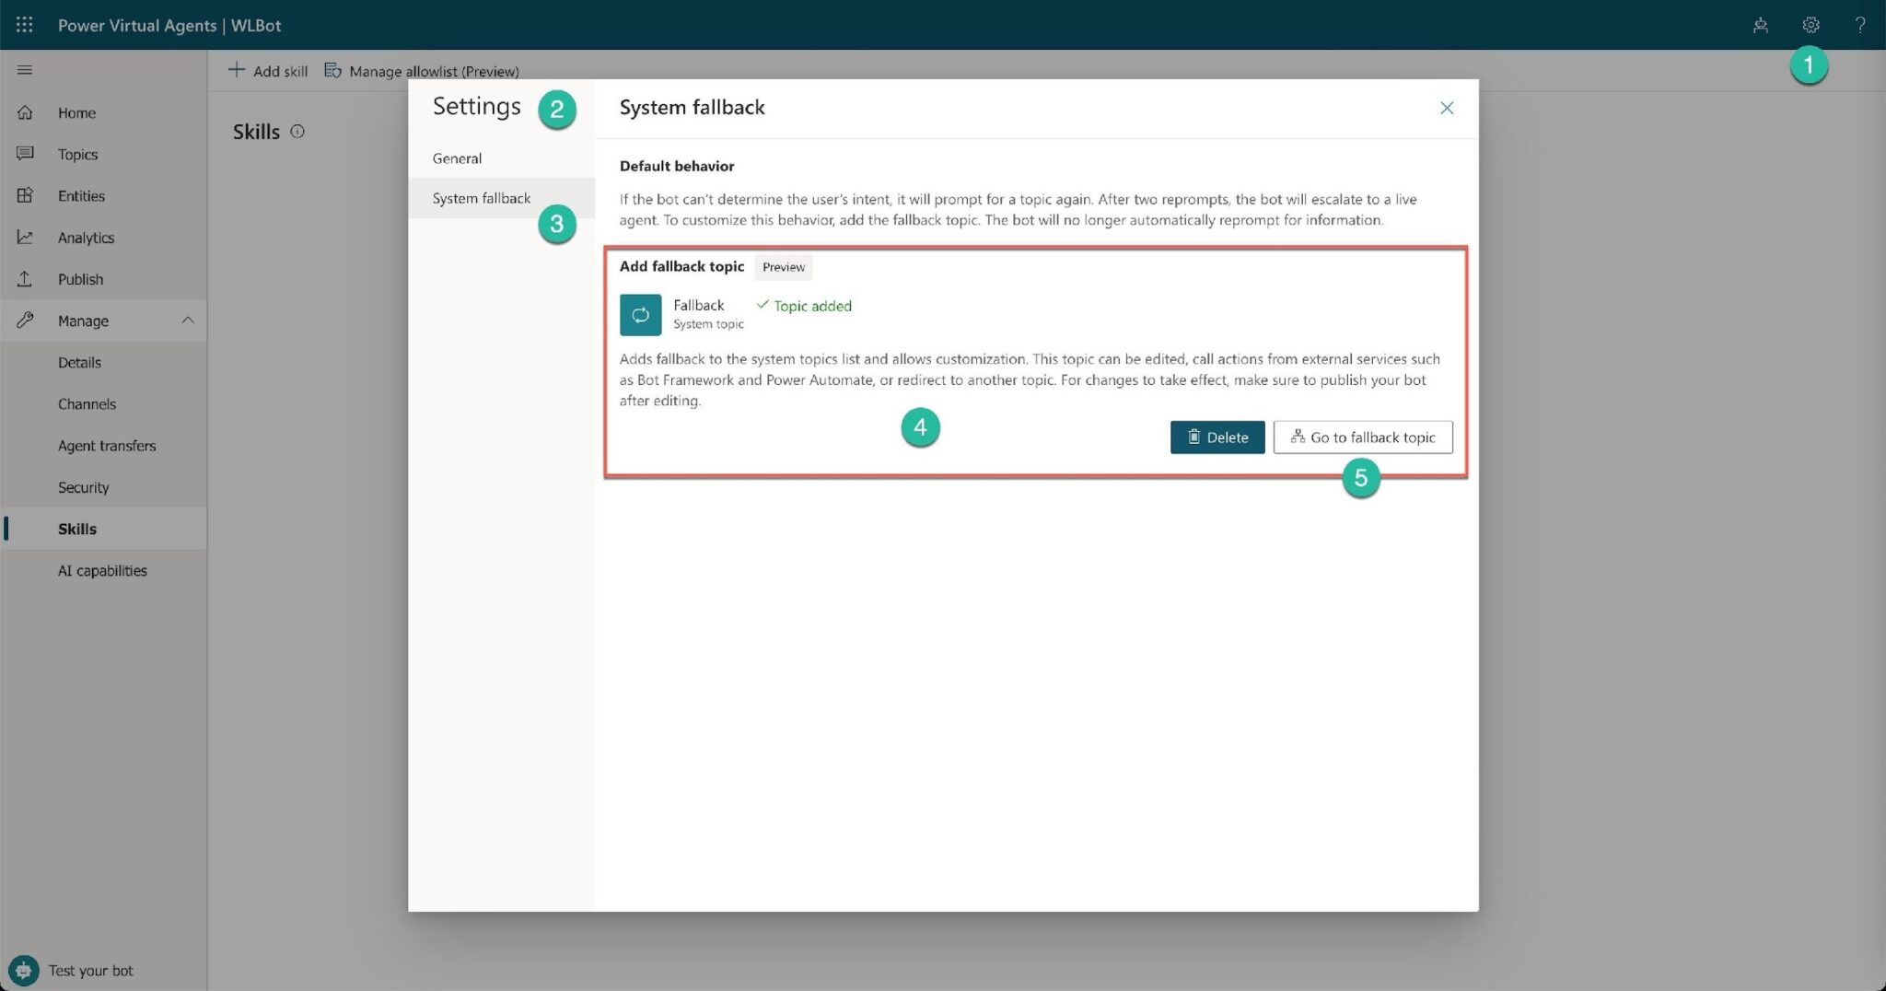Click the Preview badge
Image resolution: width=1886 pixels, height=991 pixels.
(784, 267)
